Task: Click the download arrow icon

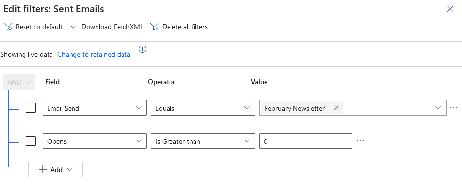Action: [x=73, y=27]
